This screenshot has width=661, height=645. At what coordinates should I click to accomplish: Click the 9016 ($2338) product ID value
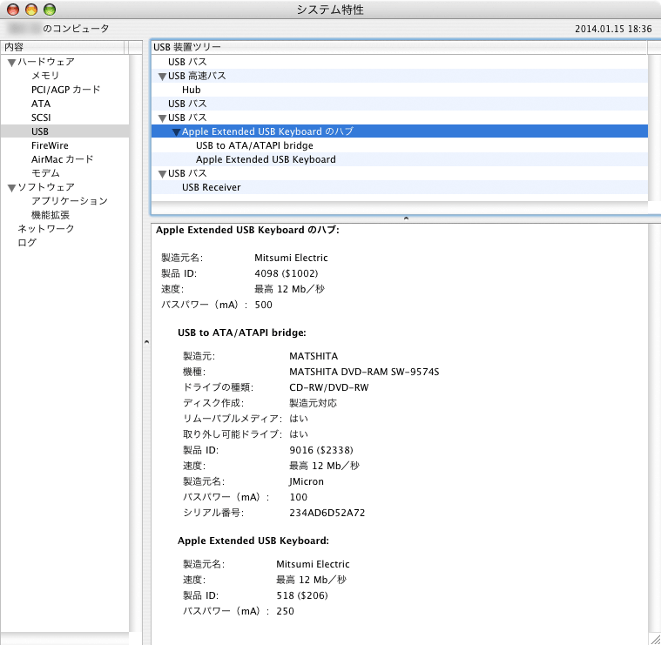(321, 450)
